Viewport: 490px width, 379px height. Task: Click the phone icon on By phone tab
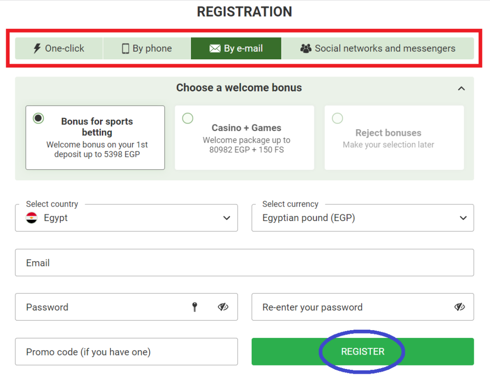125,48
